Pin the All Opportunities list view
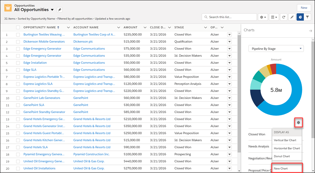The width and height of the screenshot is (315, 173). 60,10
